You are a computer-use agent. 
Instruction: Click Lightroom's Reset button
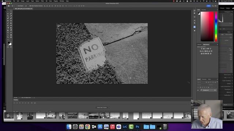[x=226, y=105]
